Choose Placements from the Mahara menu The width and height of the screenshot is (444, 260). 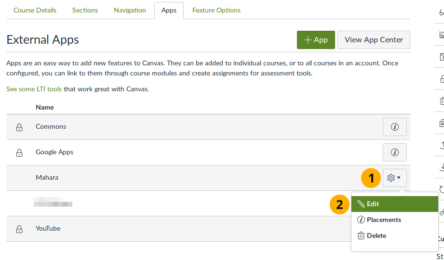tap(384, 220)
